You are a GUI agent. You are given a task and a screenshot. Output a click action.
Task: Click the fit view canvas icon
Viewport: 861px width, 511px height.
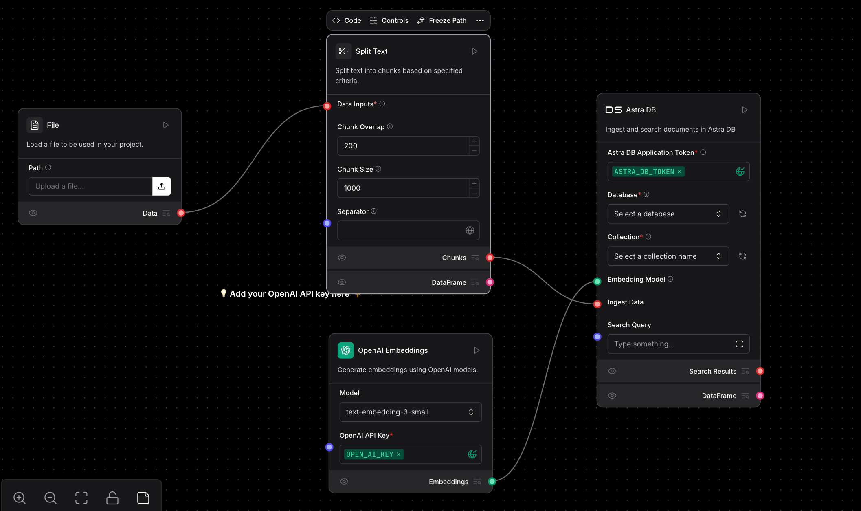point(81,498)
